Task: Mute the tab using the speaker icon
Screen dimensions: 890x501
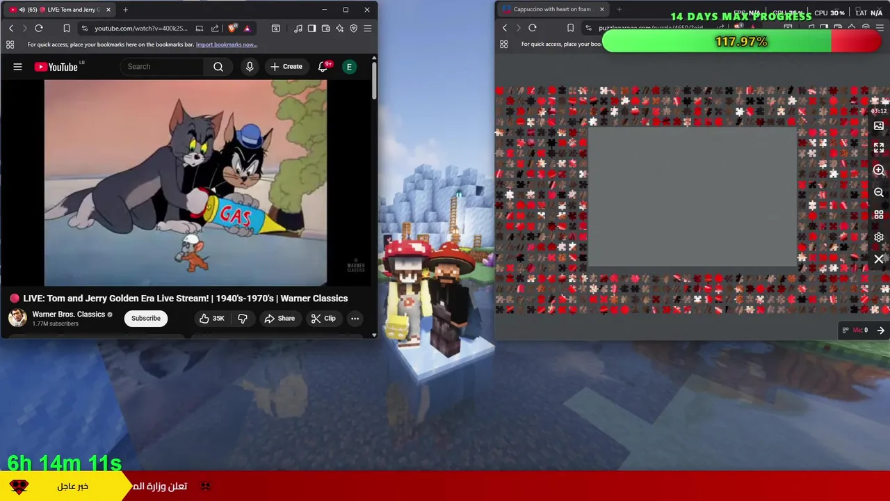Action: [22, 10]
